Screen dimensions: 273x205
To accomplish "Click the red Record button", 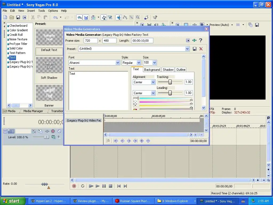I will (x=74, y=186).
